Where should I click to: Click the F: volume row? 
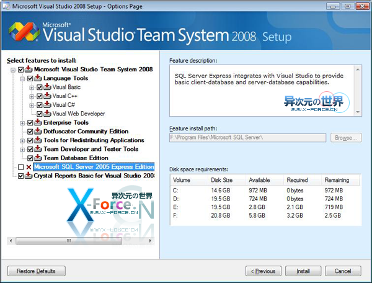click(266, 215)
